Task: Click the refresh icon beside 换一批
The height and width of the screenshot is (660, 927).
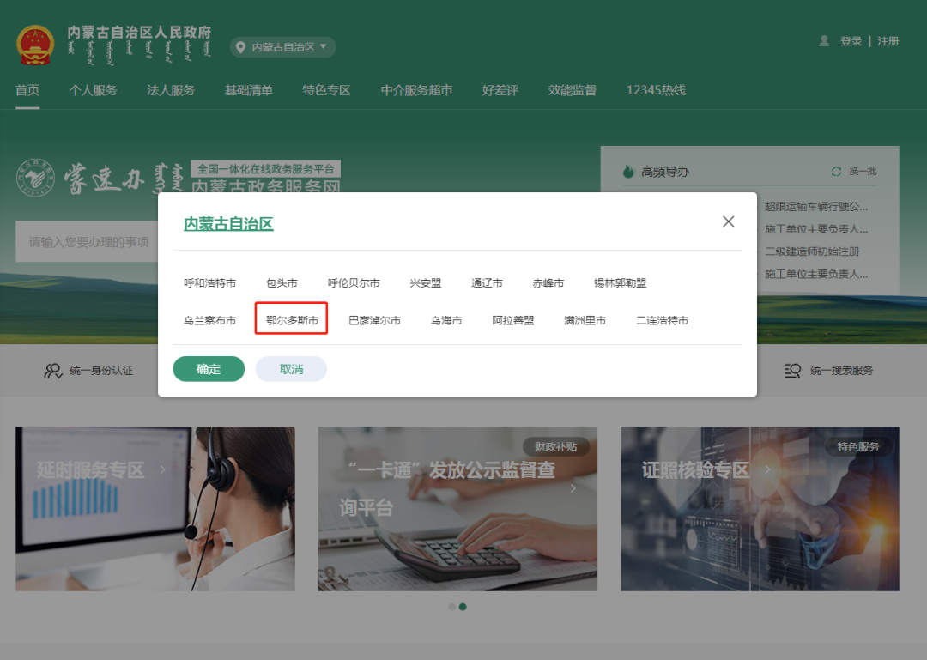Action: pyautogui.click(x=837, y=171)
